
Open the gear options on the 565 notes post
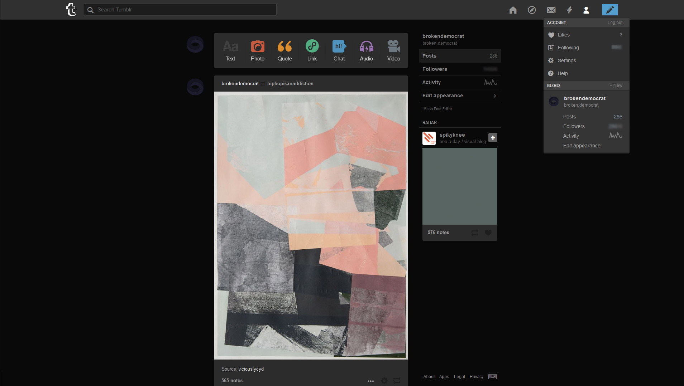tap(384, 381)
